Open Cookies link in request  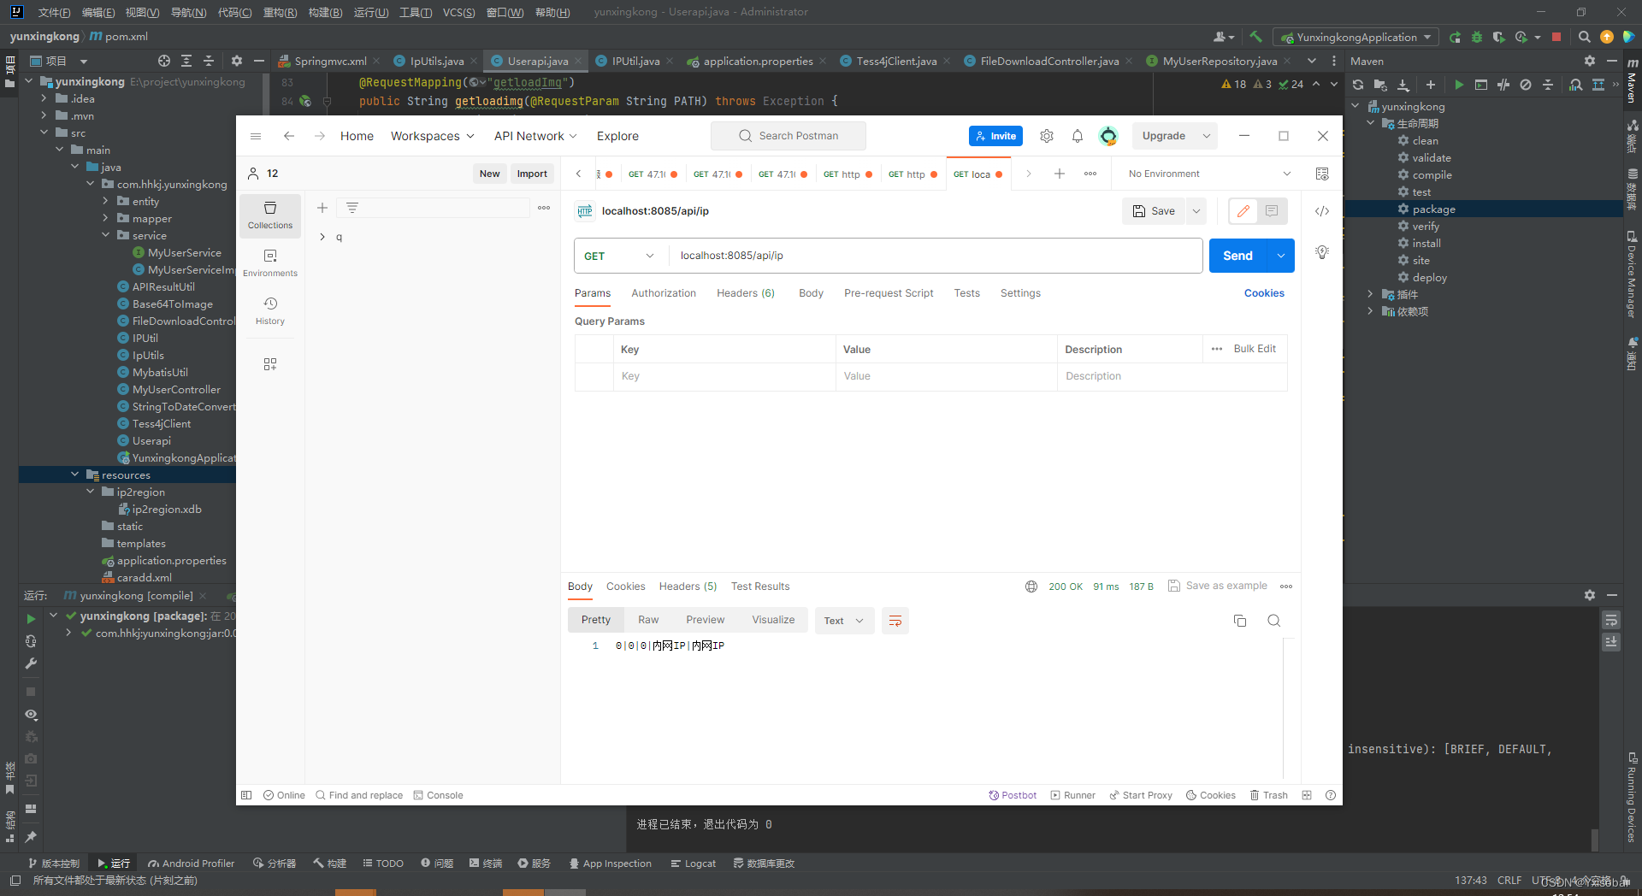click(x=1264, y=293)
